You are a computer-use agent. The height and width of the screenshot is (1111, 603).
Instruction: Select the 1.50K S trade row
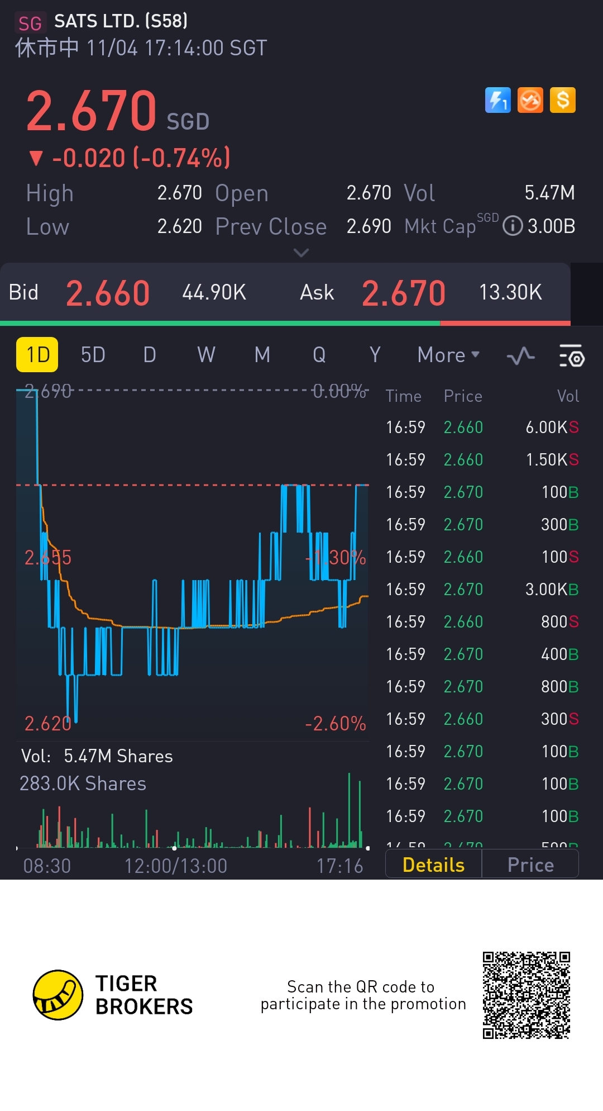(482, 460)
